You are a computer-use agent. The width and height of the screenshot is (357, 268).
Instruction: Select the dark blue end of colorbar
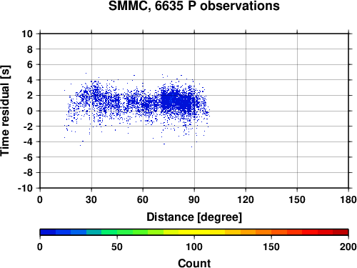pyautogui.click(x=48, y=232)
